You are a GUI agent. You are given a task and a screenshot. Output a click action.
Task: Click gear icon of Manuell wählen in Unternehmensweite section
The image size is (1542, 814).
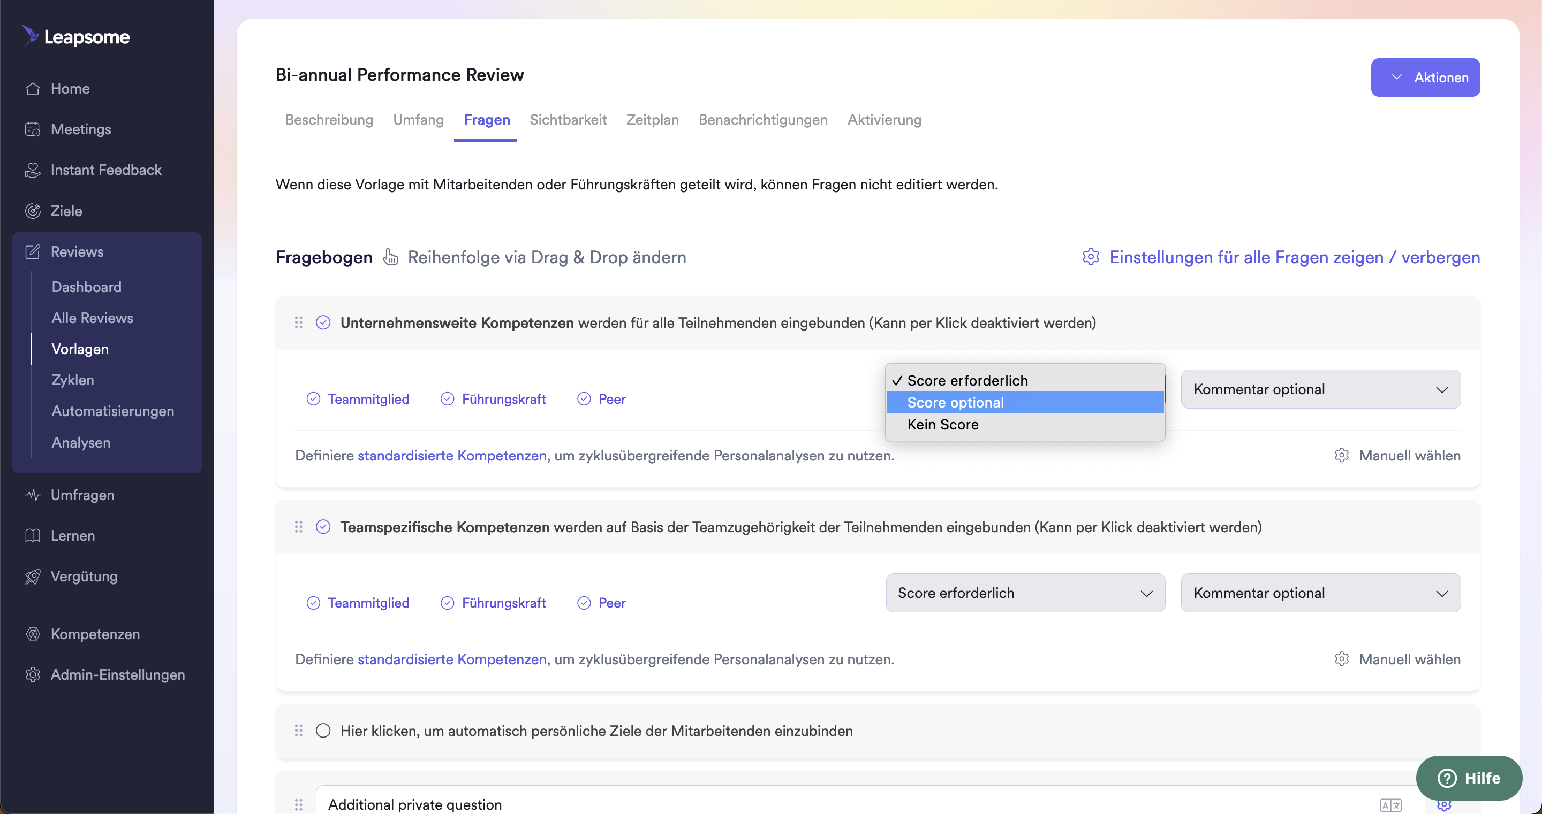click(1341, 455)
